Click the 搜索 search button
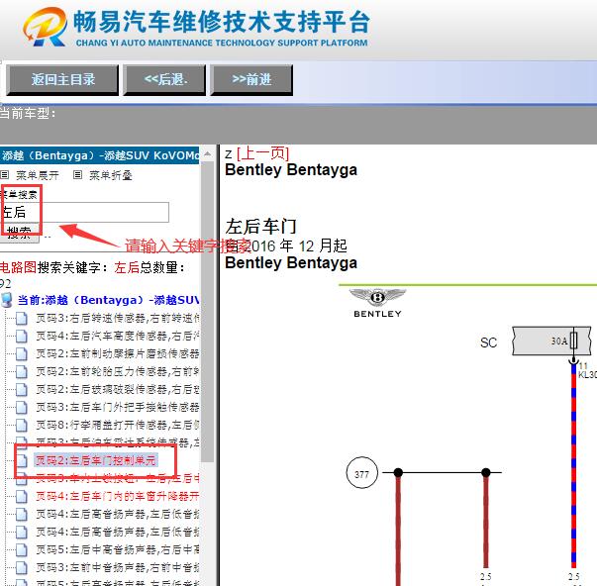Image resolution: width=597 pixels, height=586 pixels. [x=19, y=233]
